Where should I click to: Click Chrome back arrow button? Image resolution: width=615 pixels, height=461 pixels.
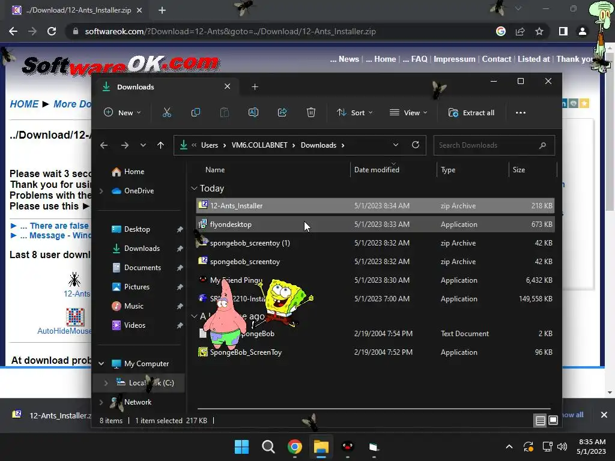(13, 31)
